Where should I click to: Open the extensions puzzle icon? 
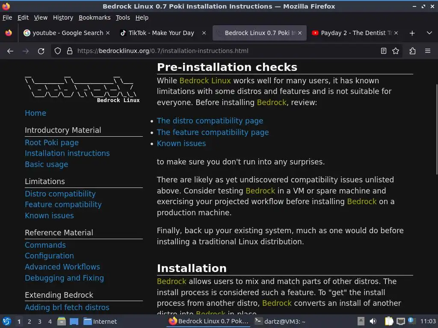tap(413, 51)
